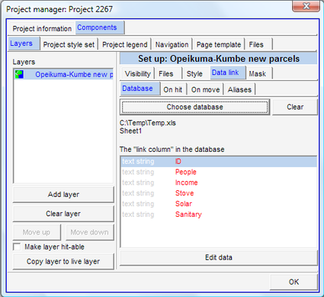Open the Project information tab
Image resolution: width=324 pixels, height=297 pixels.
42,28
